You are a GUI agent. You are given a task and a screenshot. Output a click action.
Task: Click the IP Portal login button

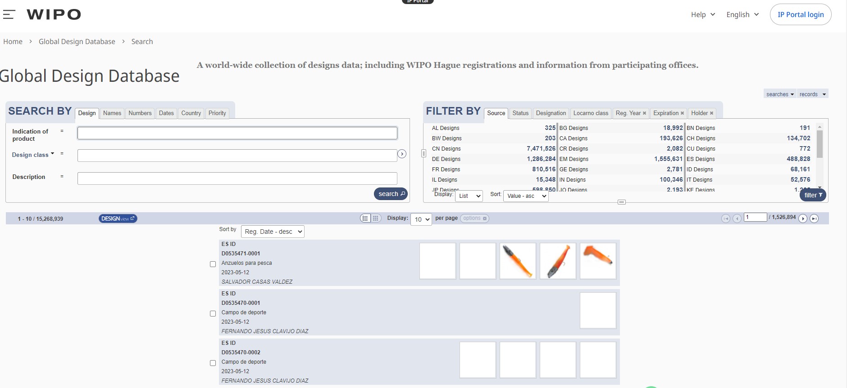(801, 14)
